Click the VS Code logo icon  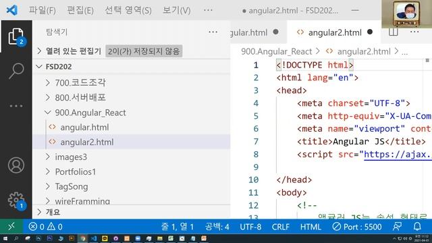tap(12, 10)
